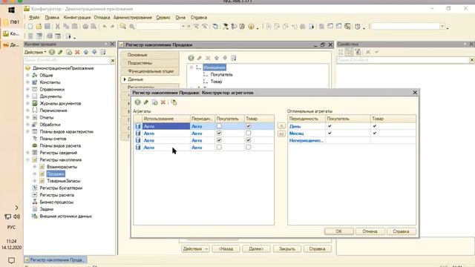The image size is (475, 267).
Task: Open the Отладка menu
Action: tap(102, 18)
